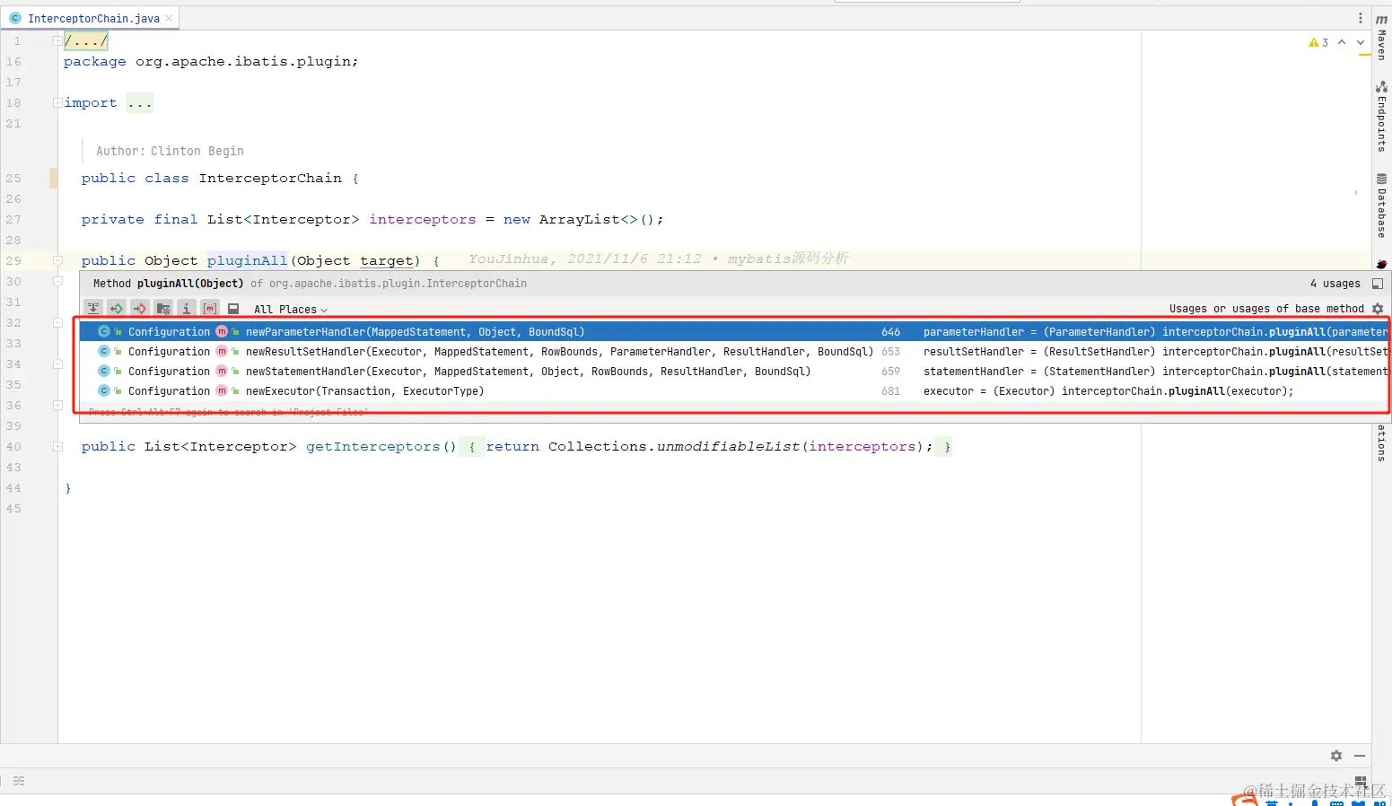1392x806 pixels.
Task: Toggle show read access usages
Action: click(117, 309)
